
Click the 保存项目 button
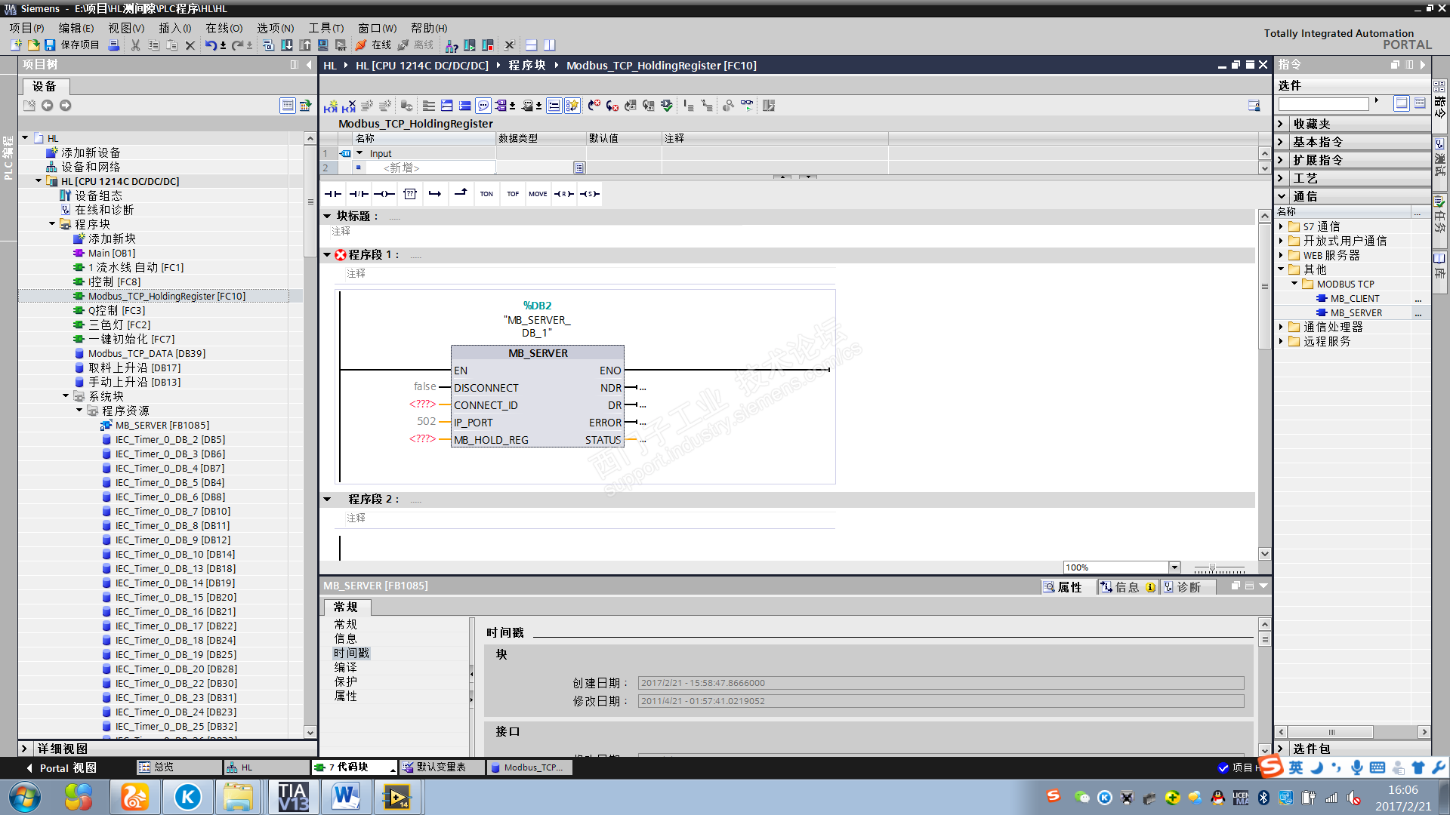[72, 45]
